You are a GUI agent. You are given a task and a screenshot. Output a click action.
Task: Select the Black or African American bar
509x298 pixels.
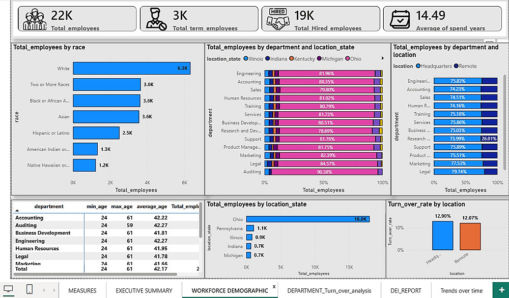(106, 101)
